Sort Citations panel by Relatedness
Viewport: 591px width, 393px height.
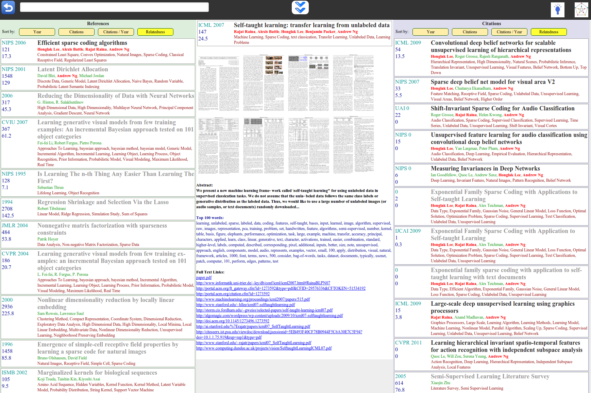[549, 32]
